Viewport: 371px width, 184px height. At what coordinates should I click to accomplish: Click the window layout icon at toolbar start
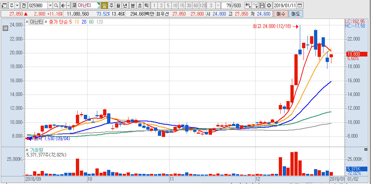pos(4,5)
